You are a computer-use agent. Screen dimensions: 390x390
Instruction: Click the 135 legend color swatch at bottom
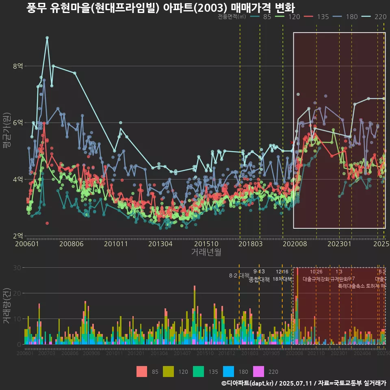[x=199, y=372]
